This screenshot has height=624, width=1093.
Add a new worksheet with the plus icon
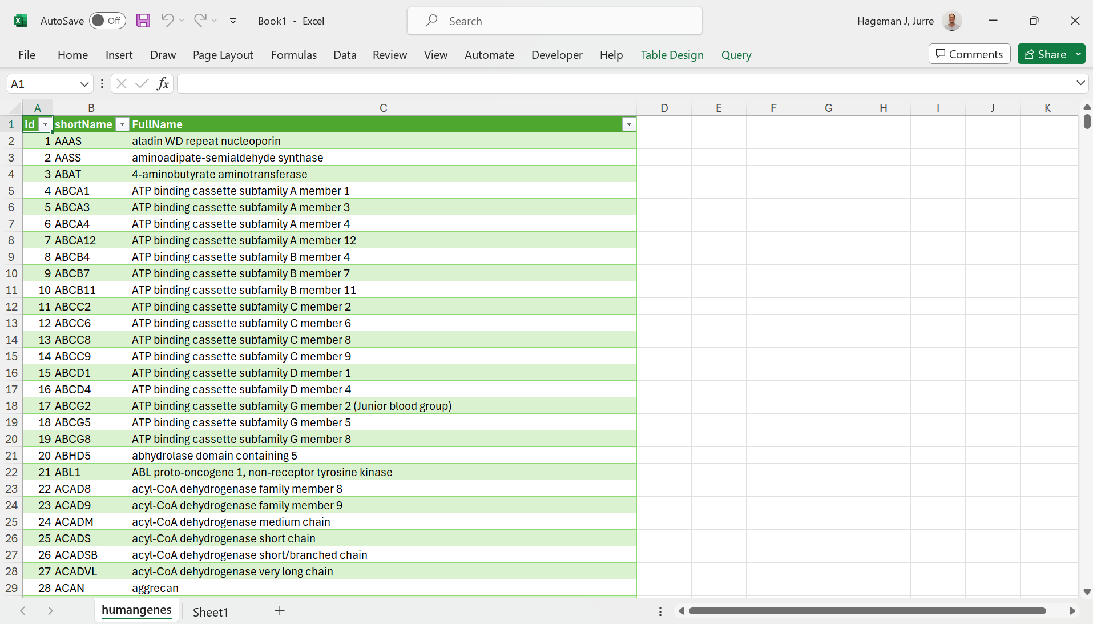[279, 611]
